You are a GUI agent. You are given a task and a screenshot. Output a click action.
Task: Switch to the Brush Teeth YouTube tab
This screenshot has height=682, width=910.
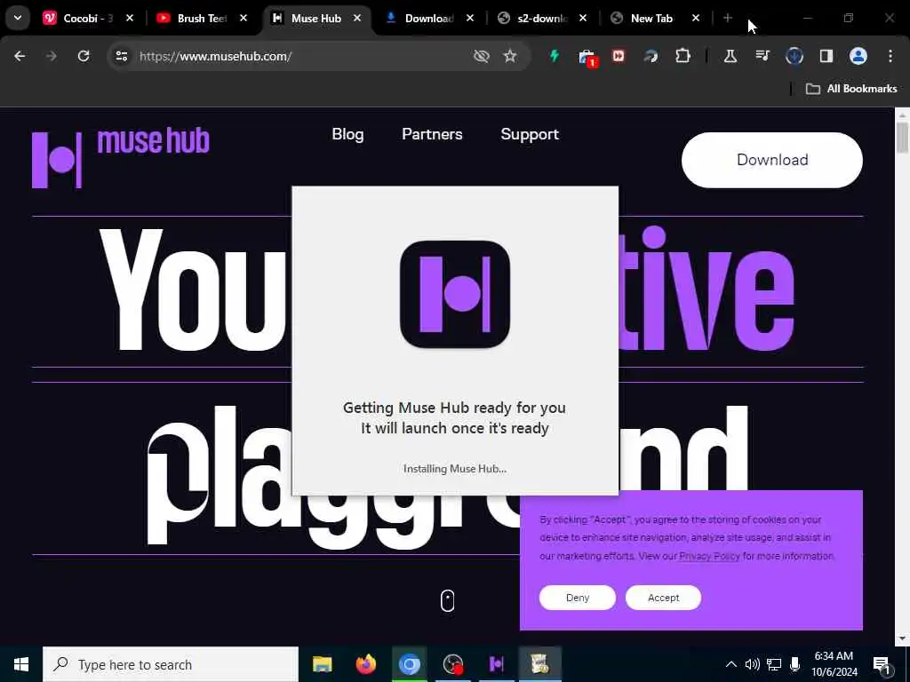coord(201,18)
